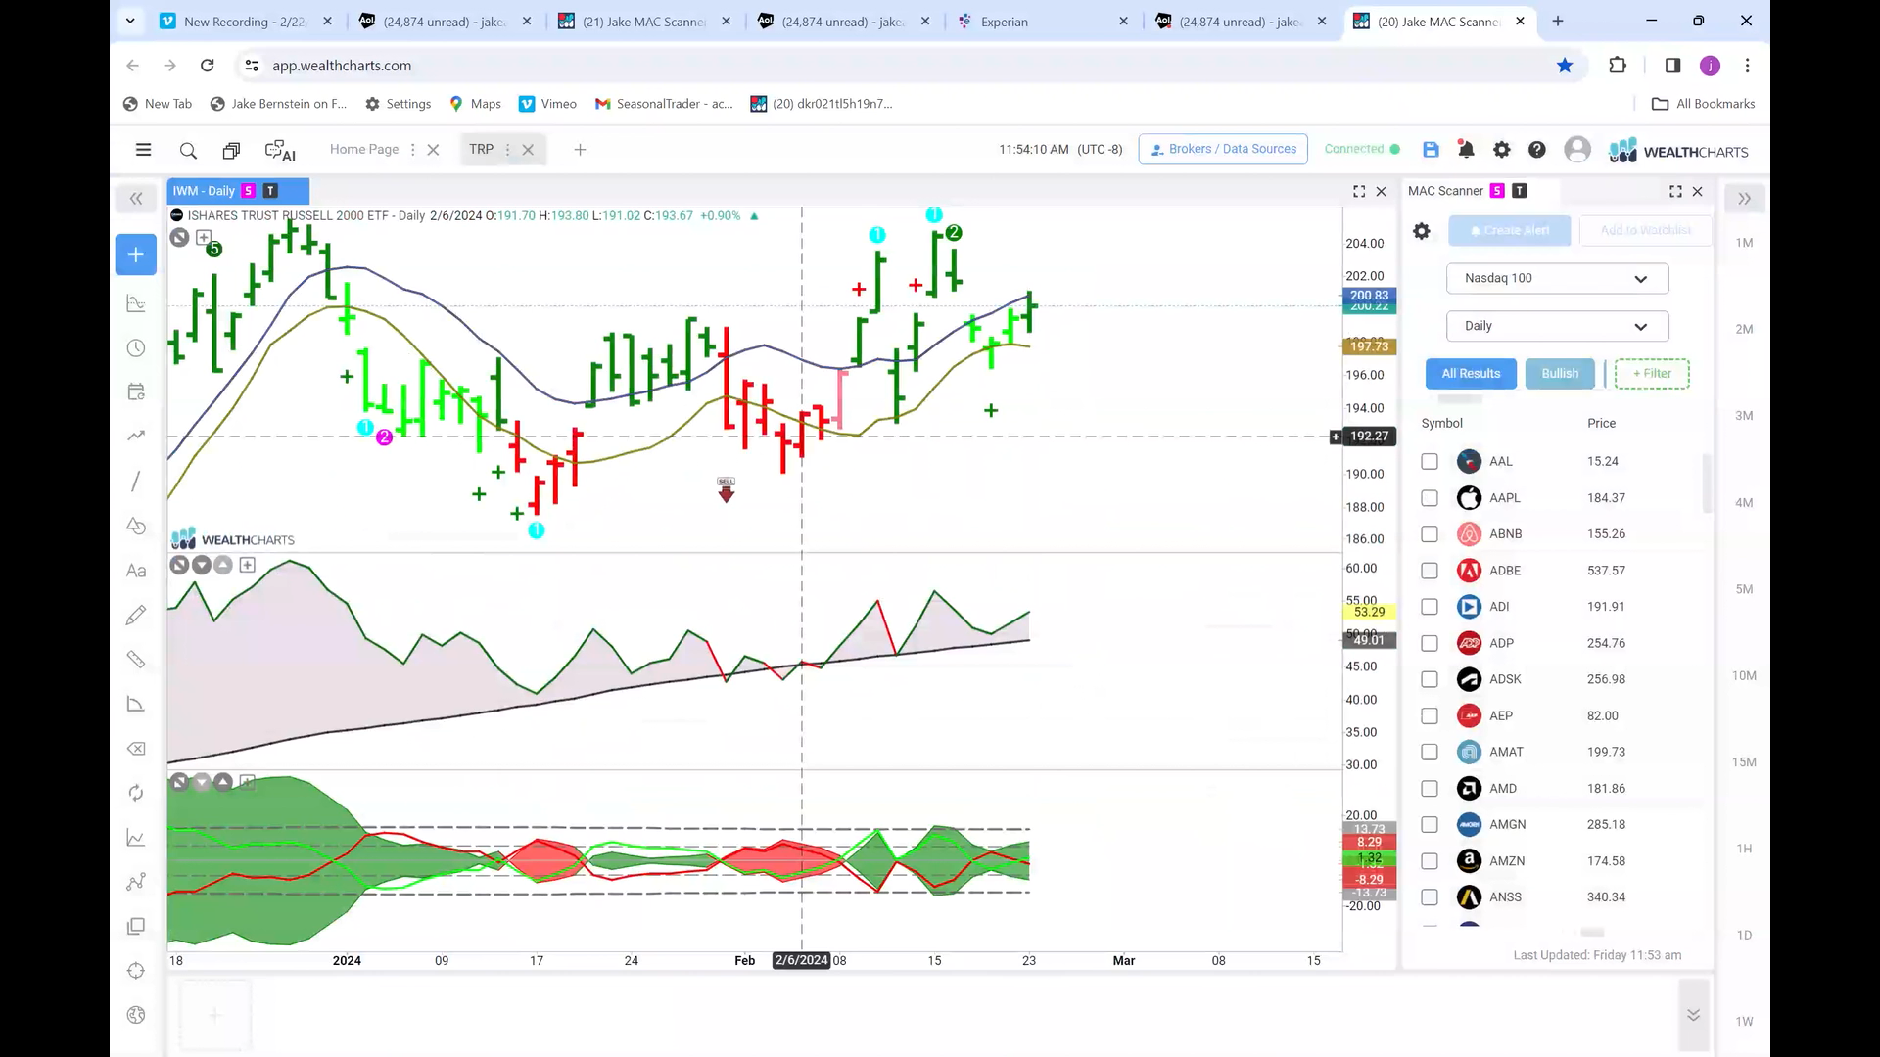Open the SeasonalTrader bookmark
The image size is (1880, 1057).
[664, 104]
